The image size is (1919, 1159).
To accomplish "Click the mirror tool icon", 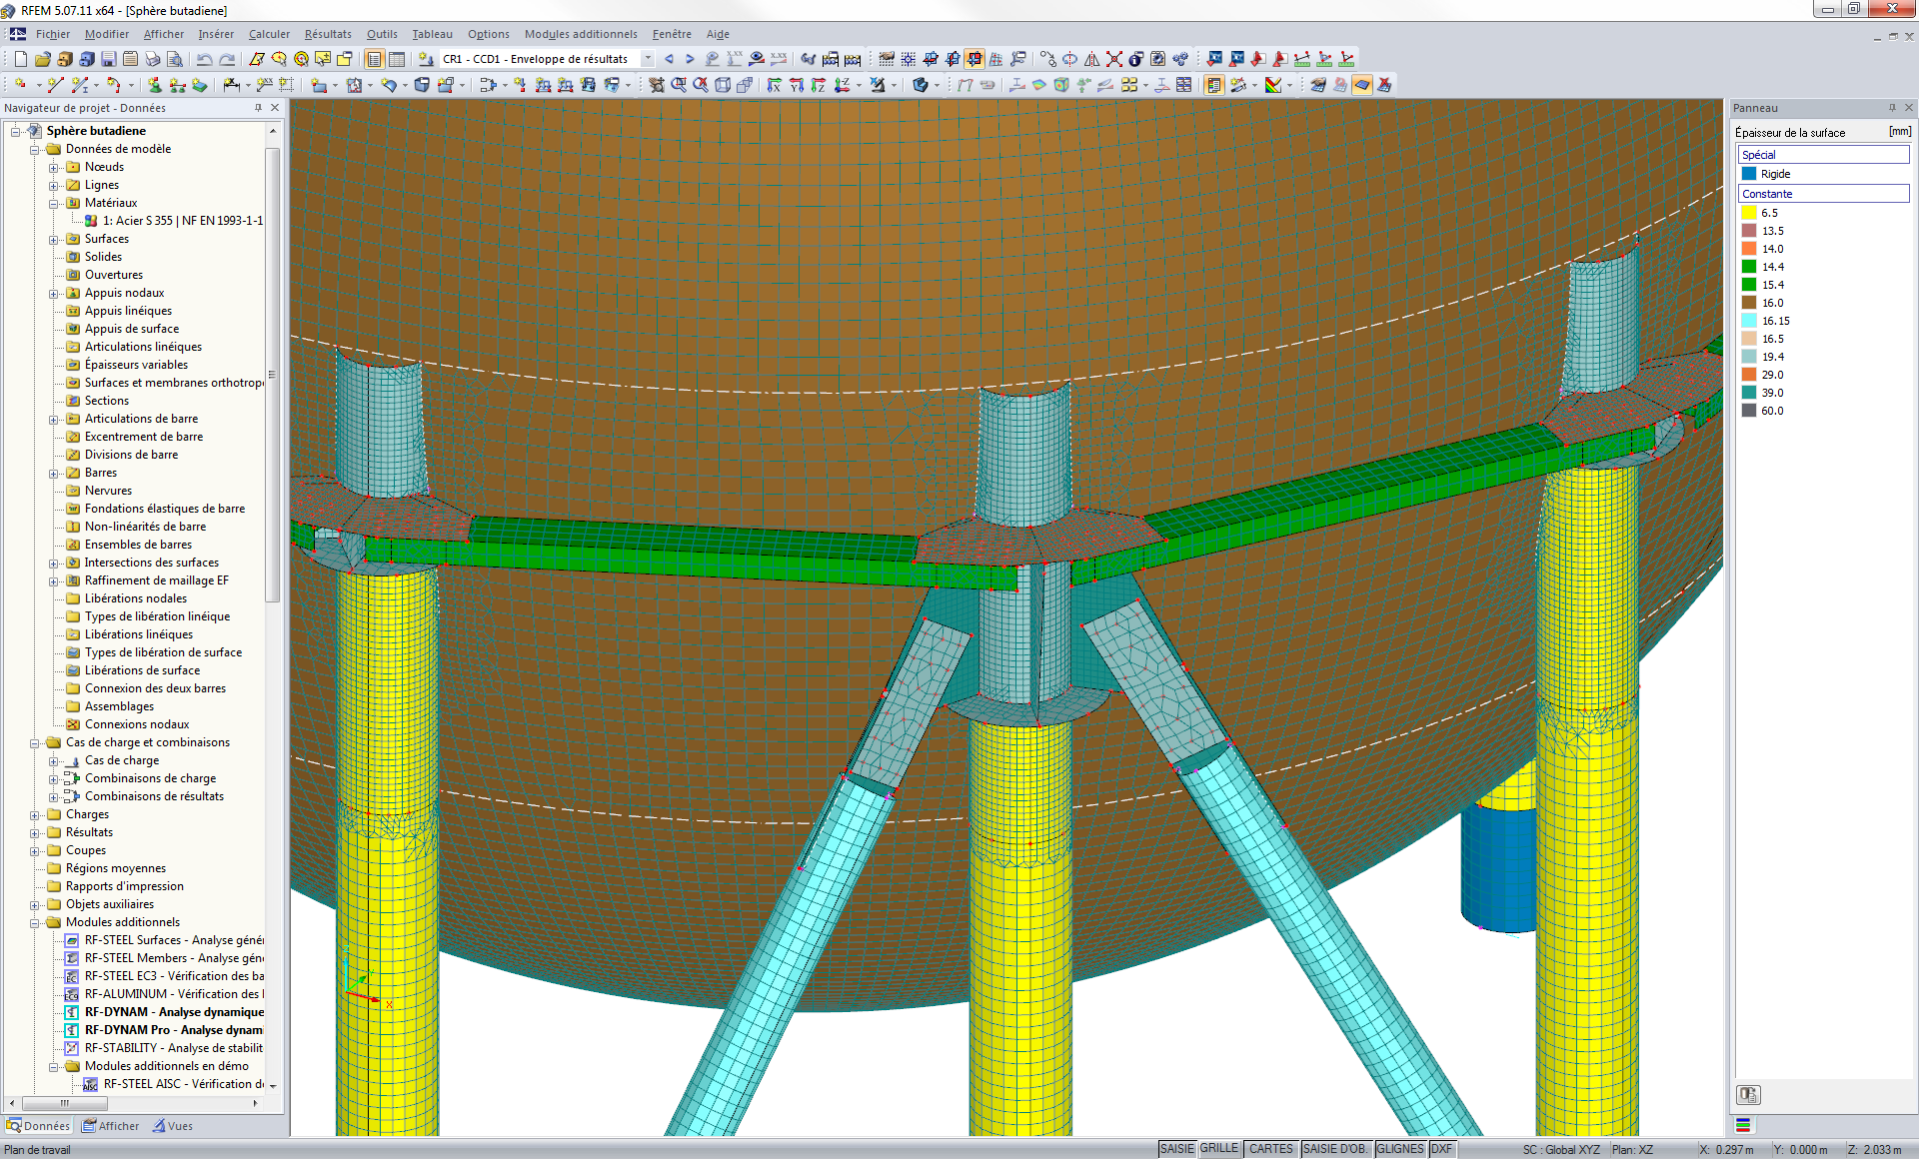I will pos(1092,59).
